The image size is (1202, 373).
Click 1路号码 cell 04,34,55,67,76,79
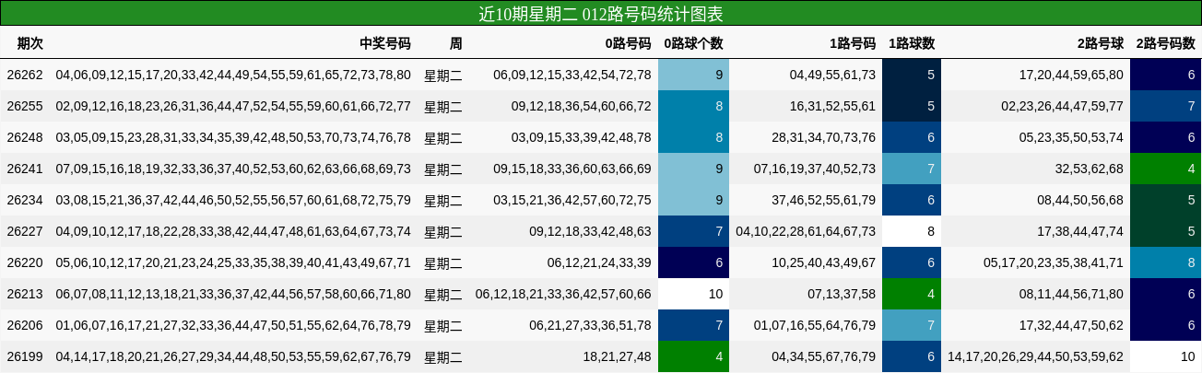click(824, 356)
